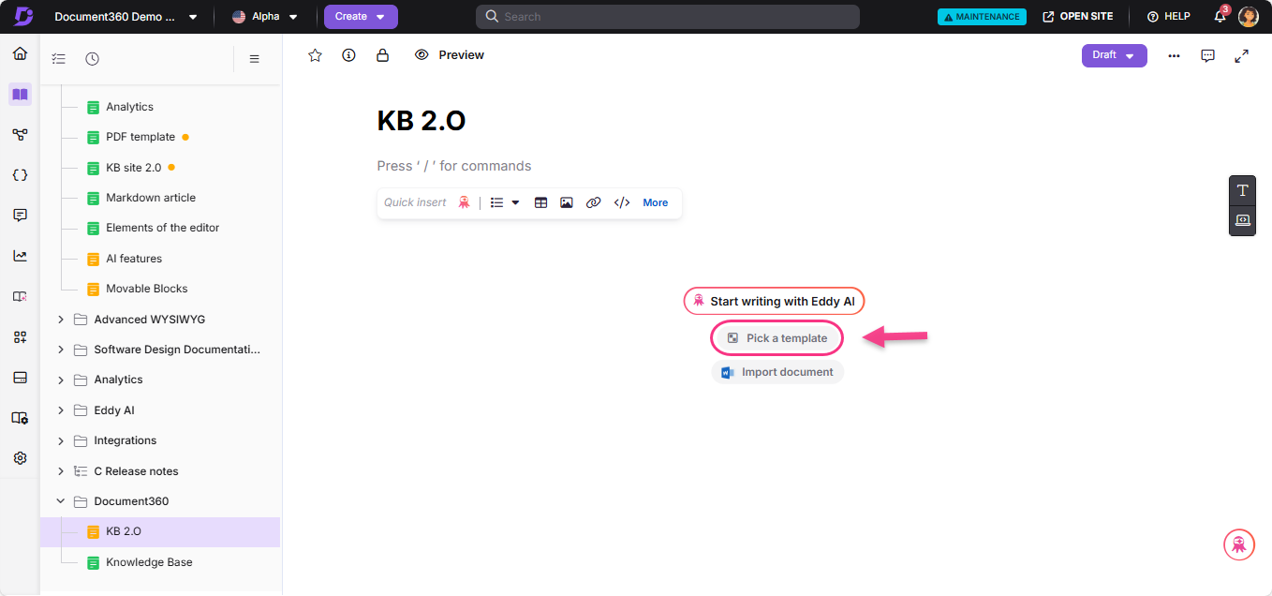Toggle article Preview mode
1272x596 pixels.
(450, 55)
